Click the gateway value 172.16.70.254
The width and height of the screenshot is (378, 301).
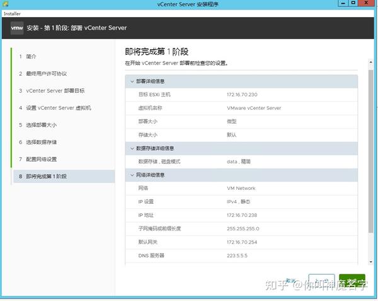[x=242, y=242]
